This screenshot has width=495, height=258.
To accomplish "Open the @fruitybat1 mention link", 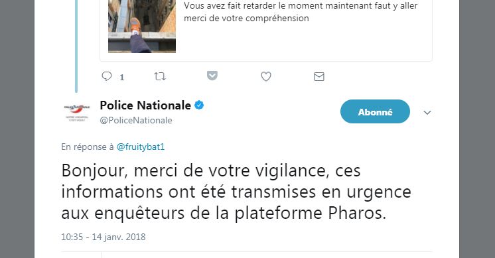I will click(x=141, y=147).
